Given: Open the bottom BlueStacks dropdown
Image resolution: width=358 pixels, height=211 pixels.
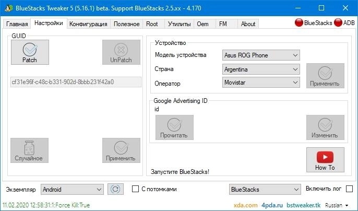Looking at the screenshot, I should 265,189.
